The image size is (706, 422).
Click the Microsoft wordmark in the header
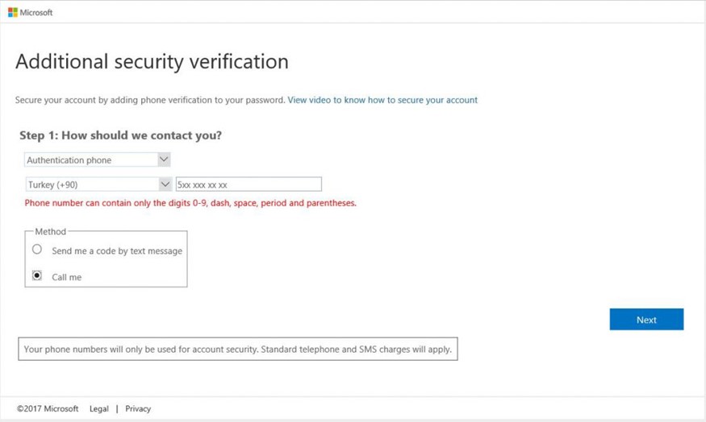point(36,13)
